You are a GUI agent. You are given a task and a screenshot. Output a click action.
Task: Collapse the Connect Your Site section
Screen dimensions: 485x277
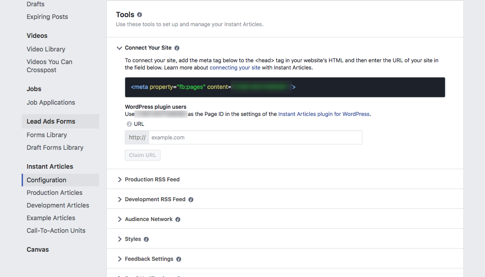pyautogui.click(x=119, y=47)
